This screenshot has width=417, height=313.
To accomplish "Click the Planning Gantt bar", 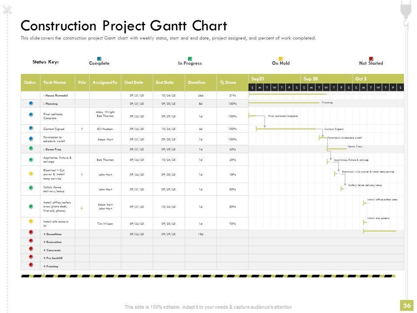I will [x=284, y=103].
